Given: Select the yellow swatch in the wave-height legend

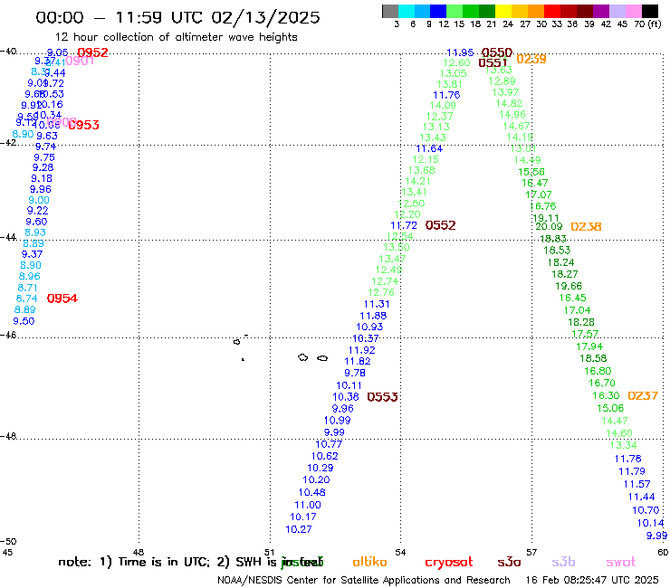Looking at the screenshot, I should tap(503, 11).
